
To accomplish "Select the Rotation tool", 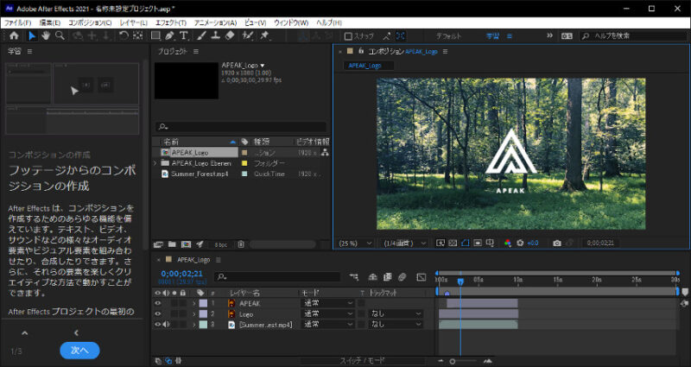I will click(x=124, y=35).
